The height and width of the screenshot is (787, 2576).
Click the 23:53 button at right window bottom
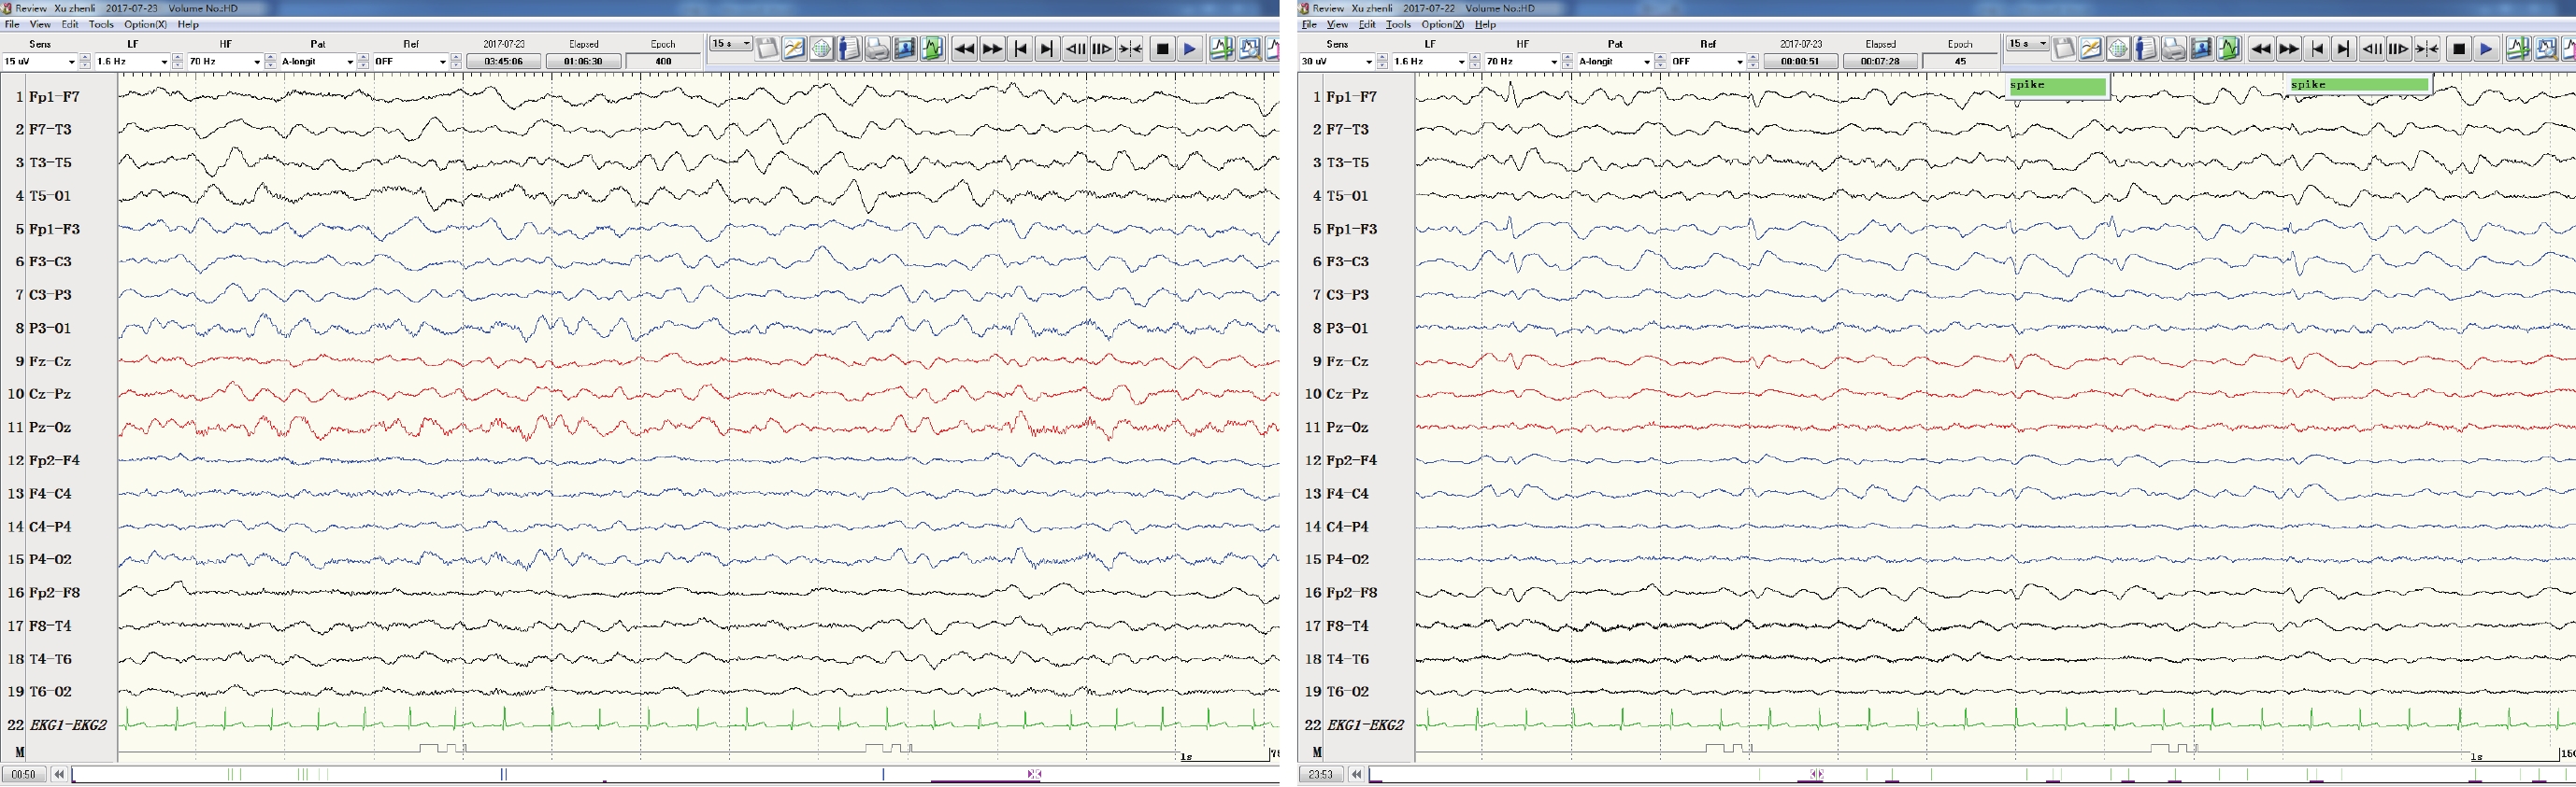pyautogui.click(x=1320, y=774)
